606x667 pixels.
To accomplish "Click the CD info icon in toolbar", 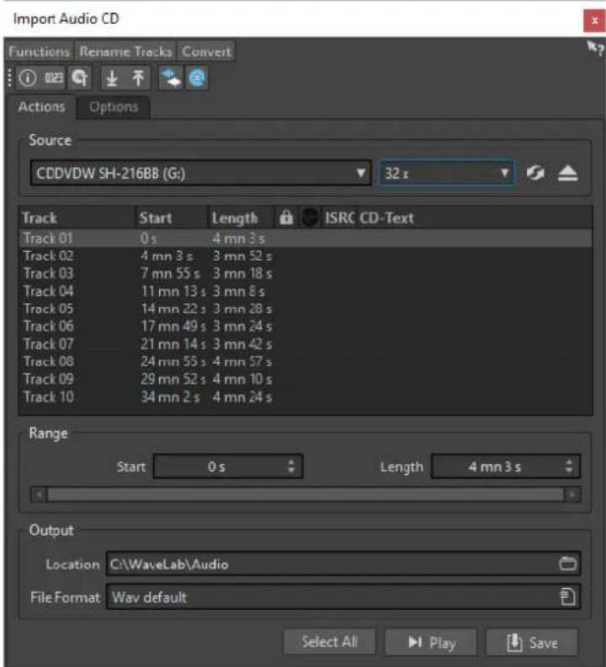I will pyautogui.click(x=29, y=78).
